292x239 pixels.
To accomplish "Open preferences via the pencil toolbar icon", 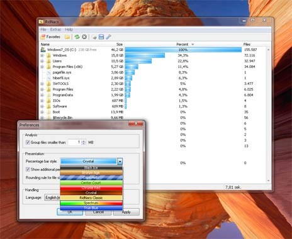I will [108, 37].
